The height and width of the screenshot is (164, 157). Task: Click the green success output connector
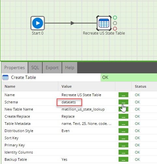[x=115, y=18]
